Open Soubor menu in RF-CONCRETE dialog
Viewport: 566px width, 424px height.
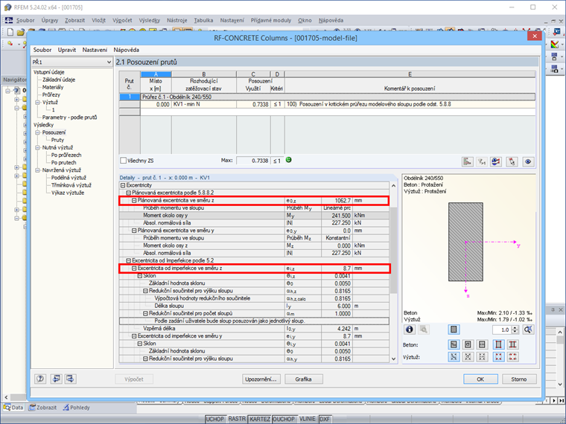click(x=42, y=50)
